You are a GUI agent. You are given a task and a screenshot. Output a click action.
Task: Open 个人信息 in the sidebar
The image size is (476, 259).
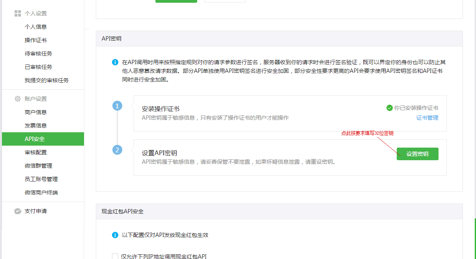pos(35,27)
